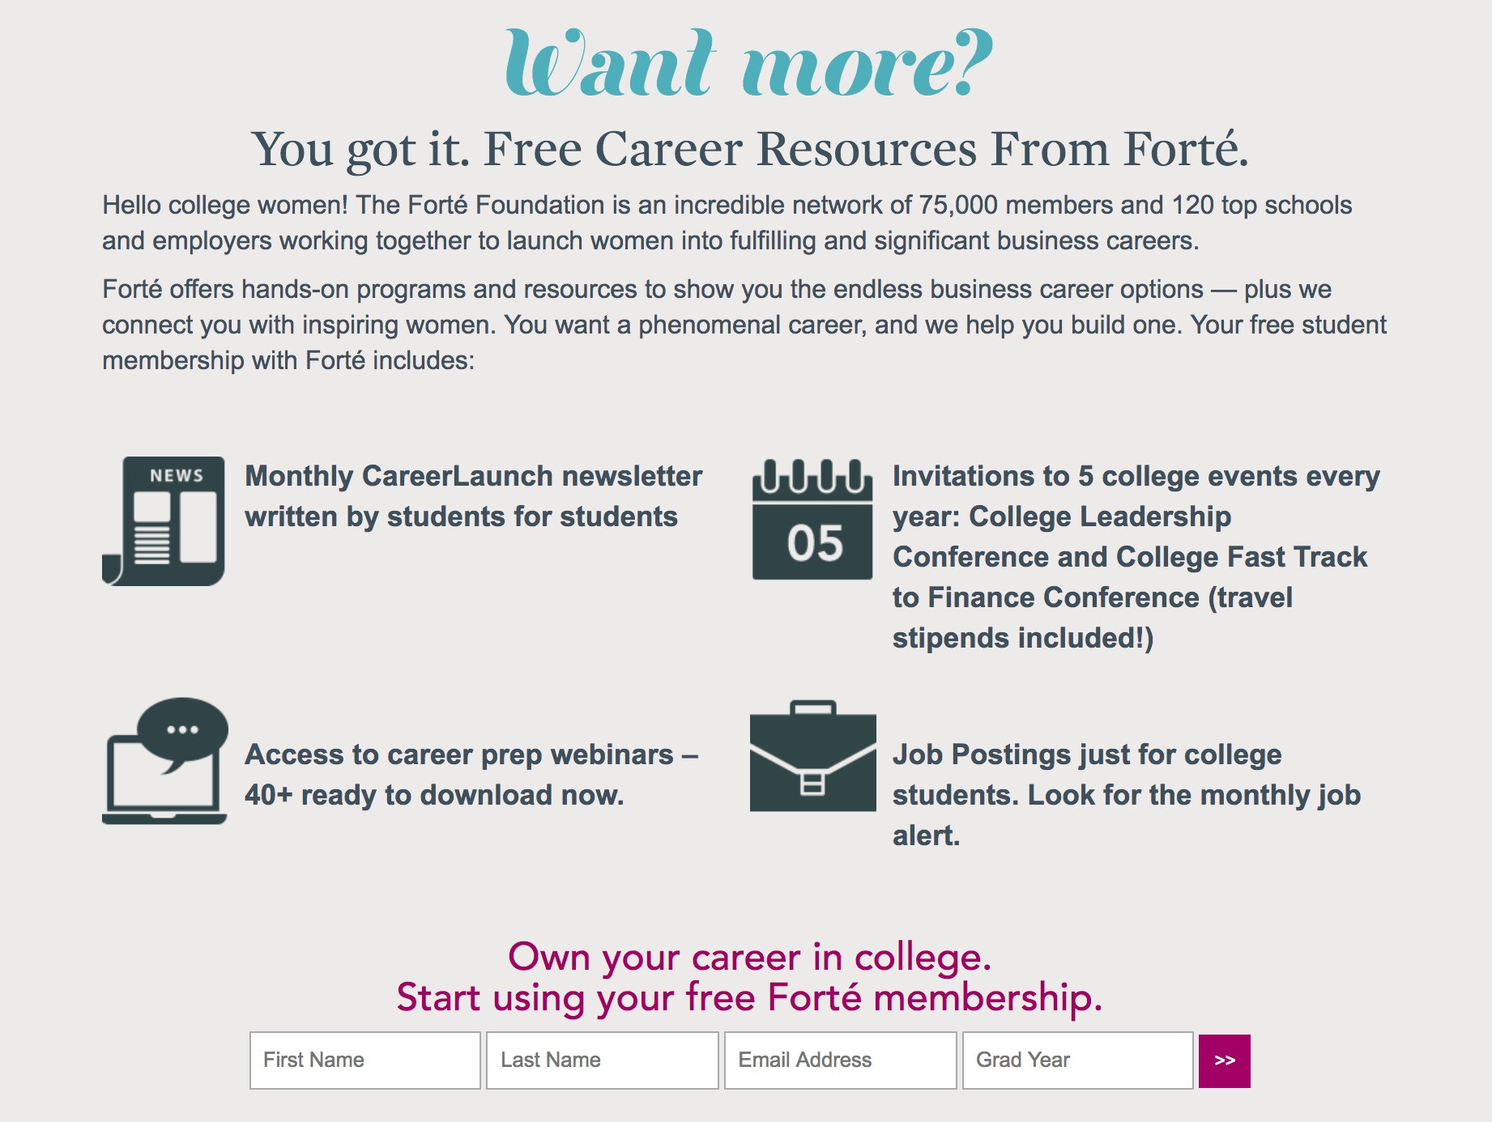The width and height of the screenshot is (1492, 1122).
Task: Click the "Want more?" script heading
Action: 748,65
